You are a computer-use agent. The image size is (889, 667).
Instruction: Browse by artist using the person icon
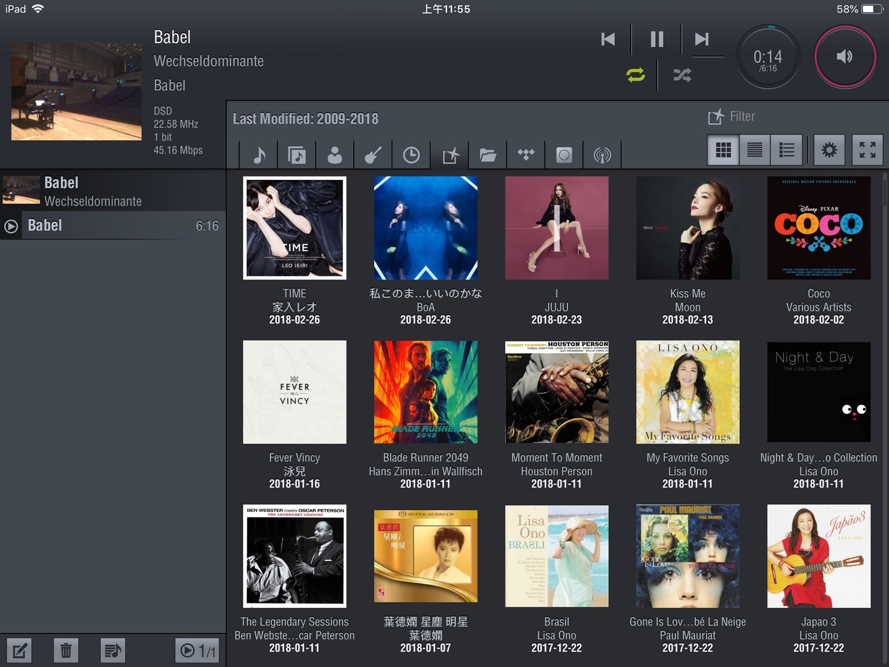[335, 154]
